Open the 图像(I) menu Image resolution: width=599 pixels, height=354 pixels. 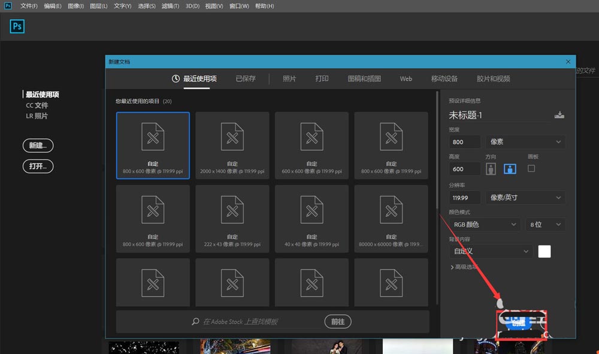point(75,6)
